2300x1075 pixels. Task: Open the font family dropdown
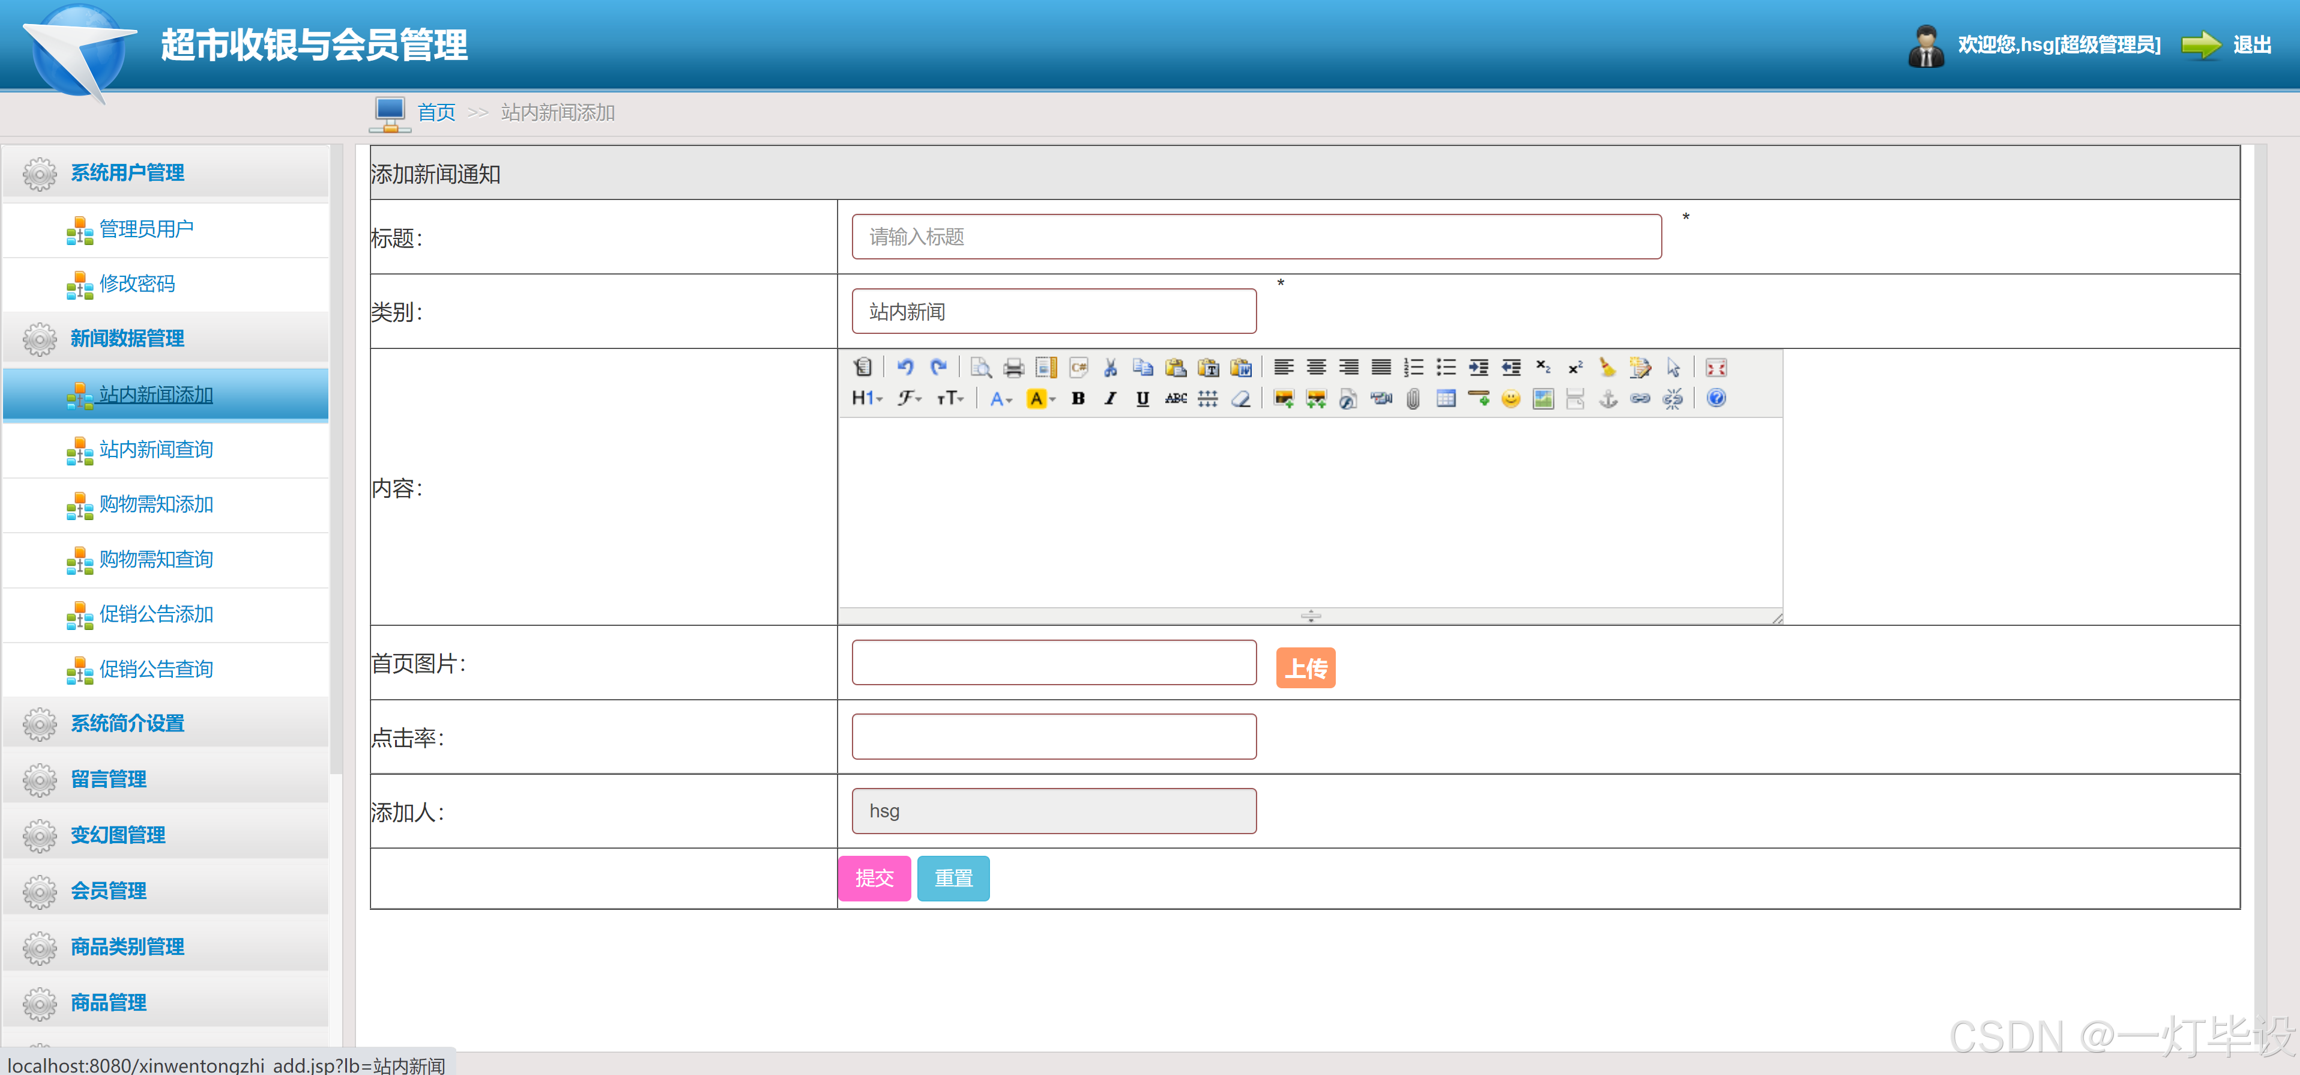pyautogui.click(x=909, y=398)
